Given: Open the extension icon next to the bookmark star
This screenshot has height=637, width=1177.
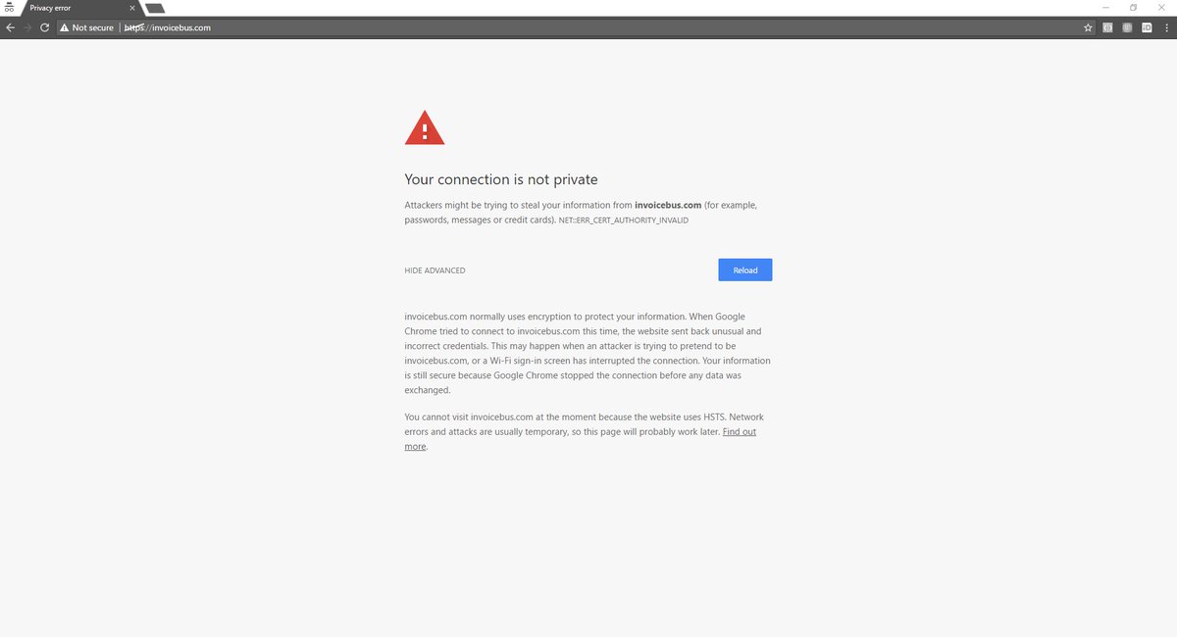Looking at the screenshot, I should pos(1107,27).
